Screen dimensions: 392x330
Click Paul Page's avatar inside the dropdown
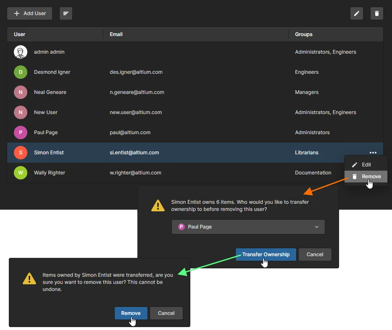pos(181,226)
